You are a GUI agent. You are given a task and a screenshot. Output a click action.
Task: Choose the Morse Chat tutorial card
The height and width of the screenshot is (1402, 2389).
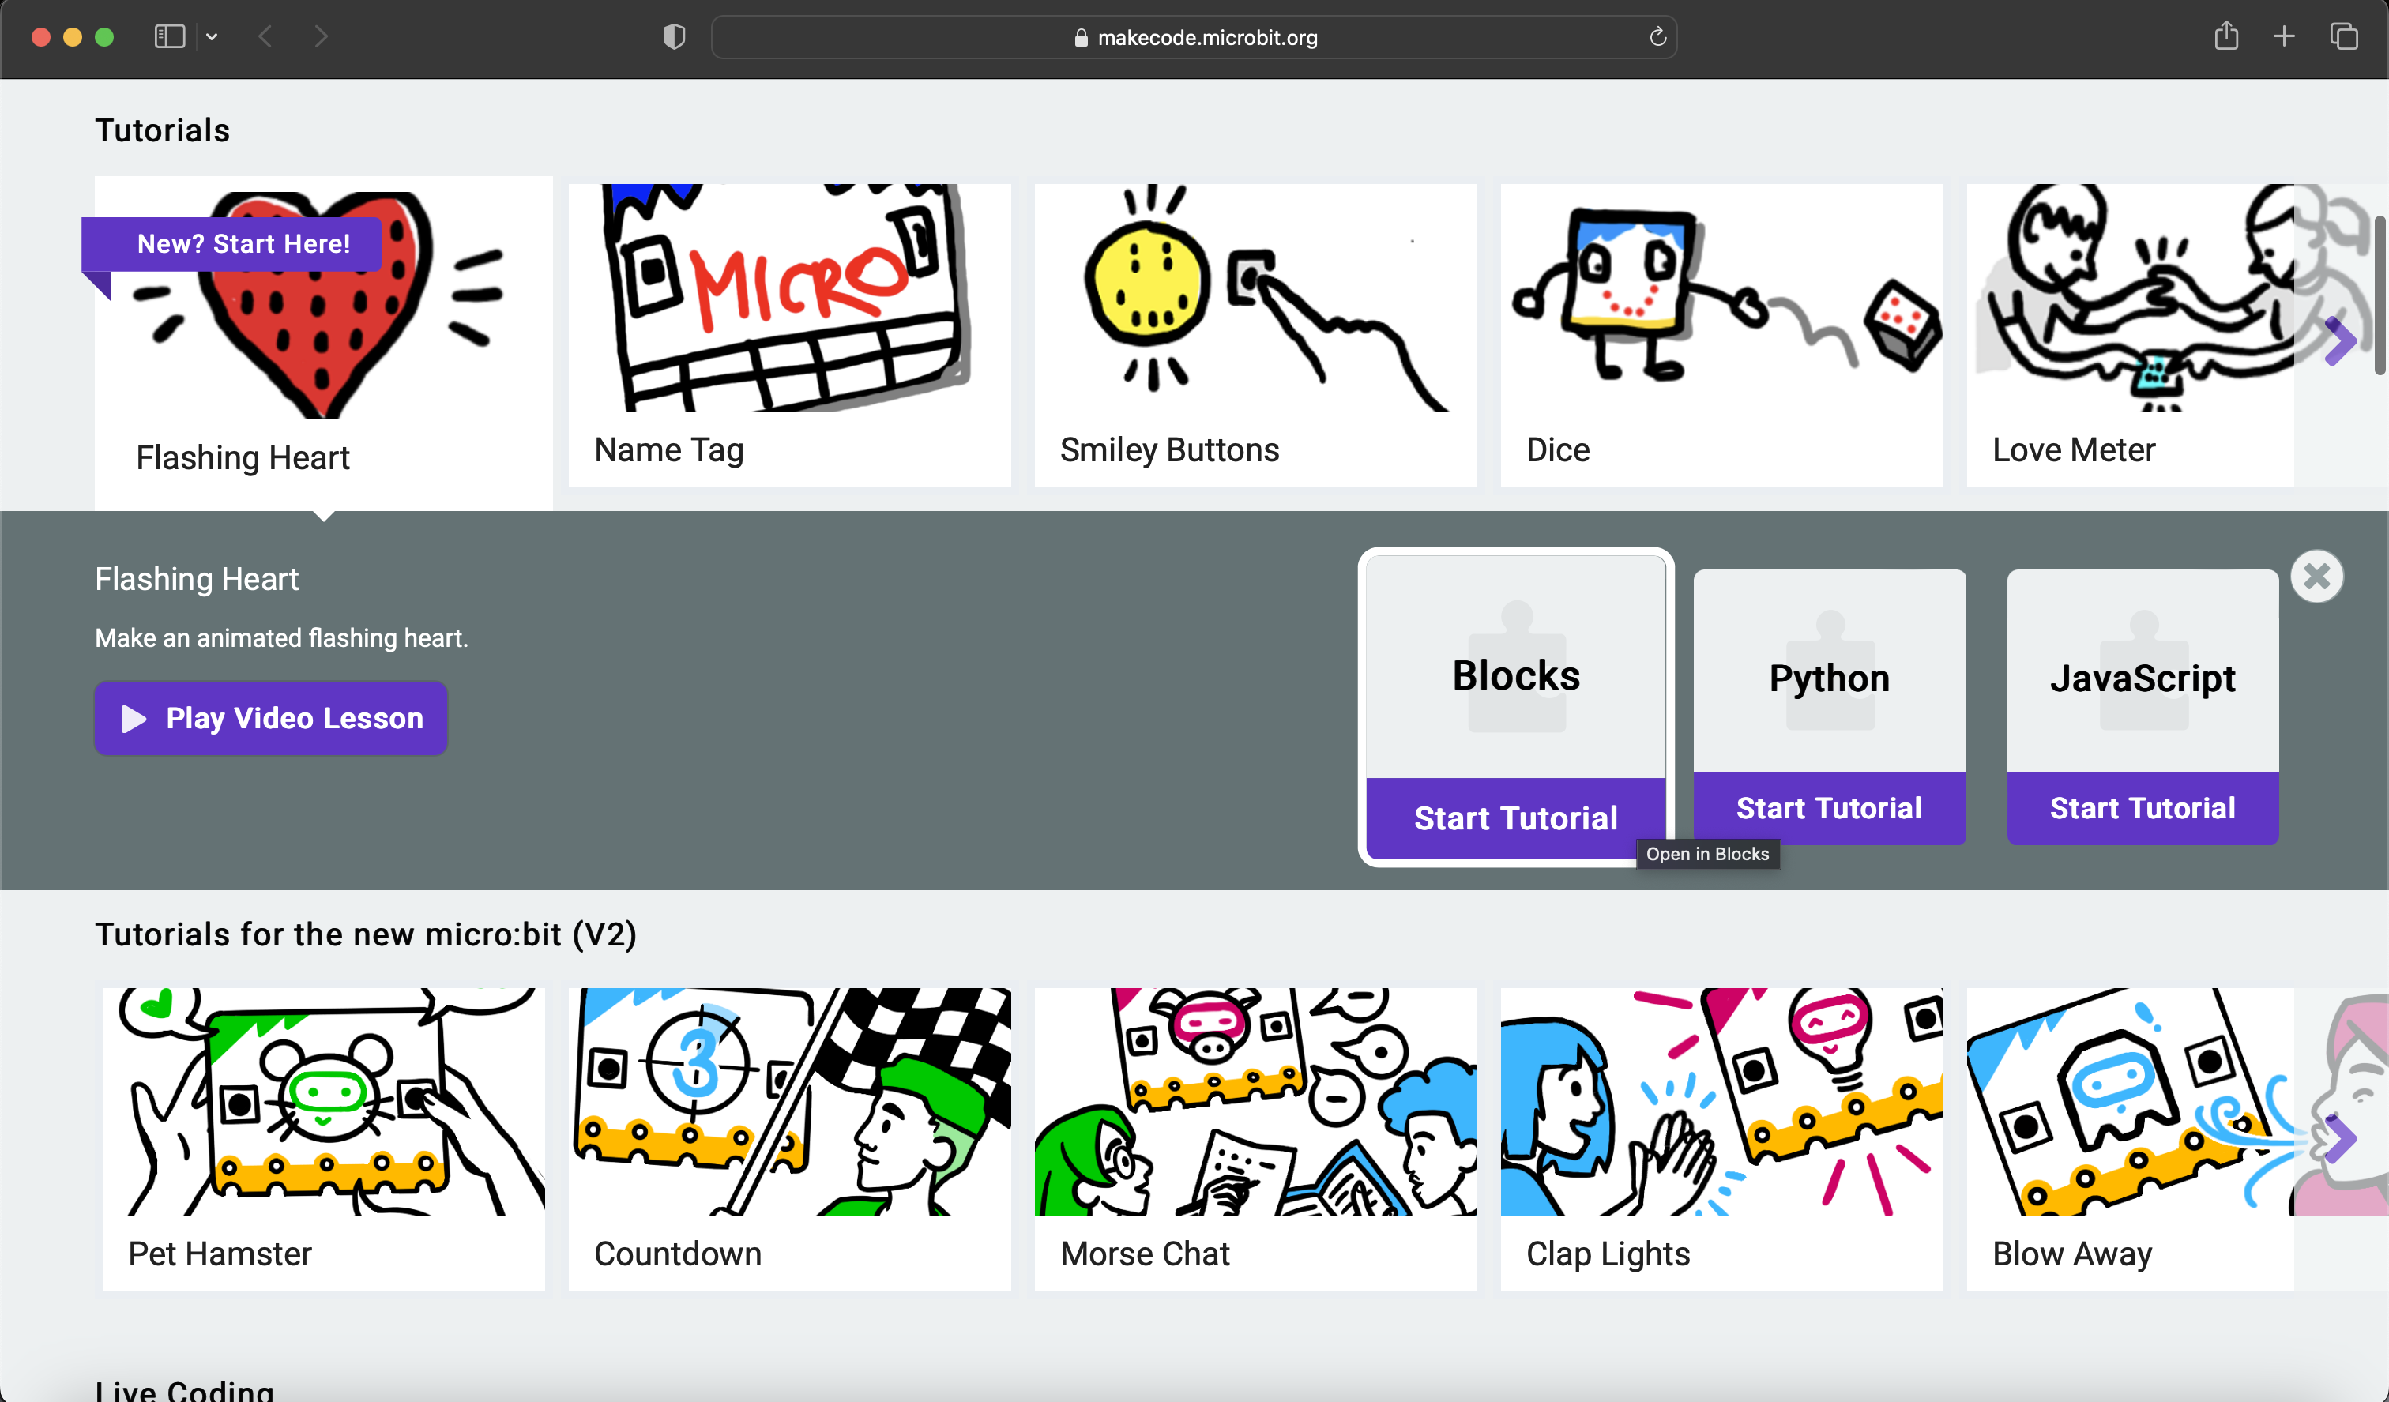1255,1138
